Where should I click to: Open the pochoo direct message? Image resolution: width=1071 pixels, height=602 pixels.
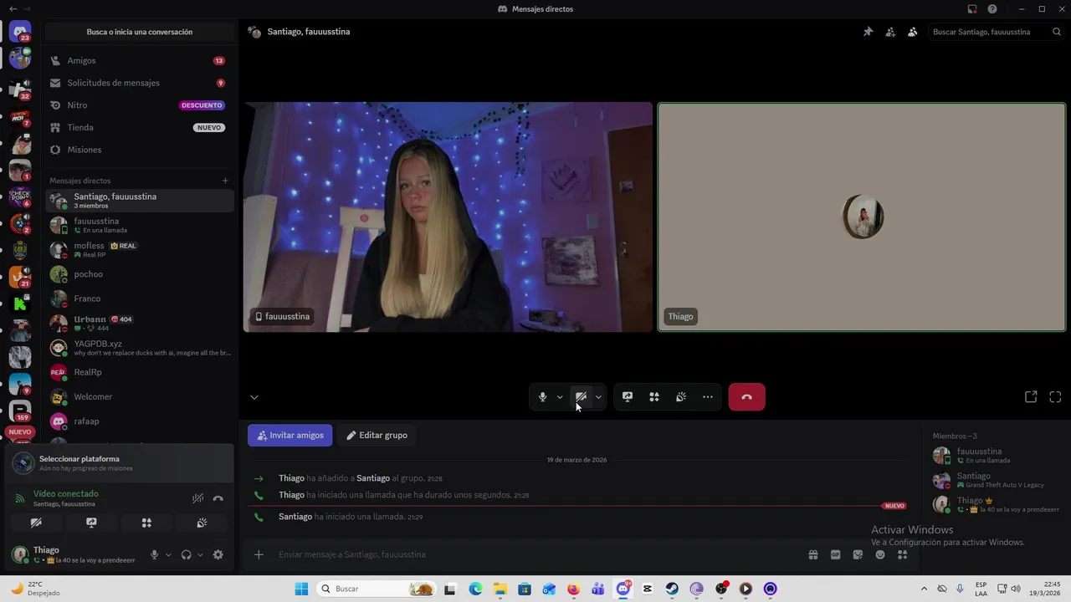[x=139, y=274]
